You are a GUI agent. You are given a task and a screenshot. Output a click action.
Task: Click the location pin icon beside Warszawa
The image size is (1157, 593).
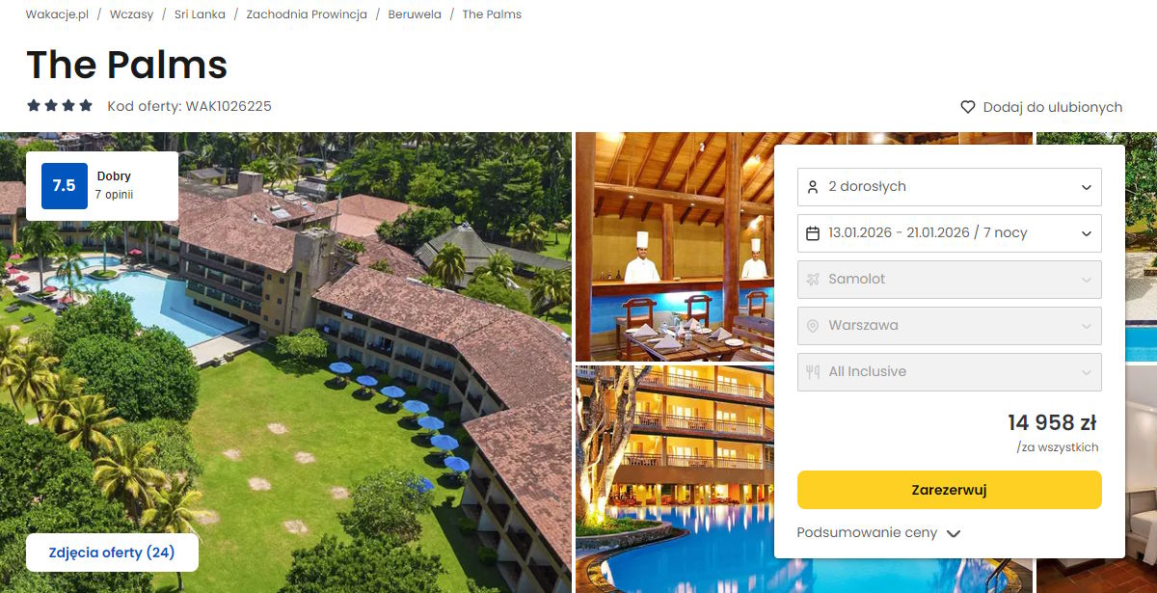click(813, 325)
